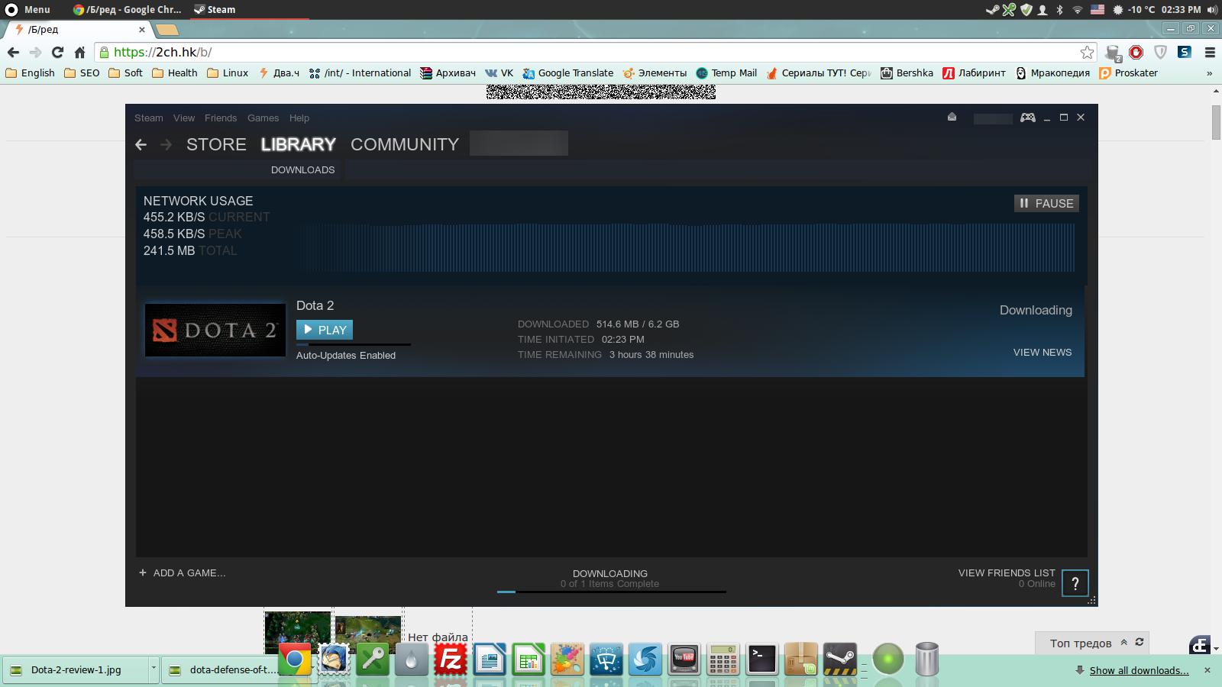1222x687 pixels.
Task: Open the Games menu in Steam
Action: pos(263,118)
